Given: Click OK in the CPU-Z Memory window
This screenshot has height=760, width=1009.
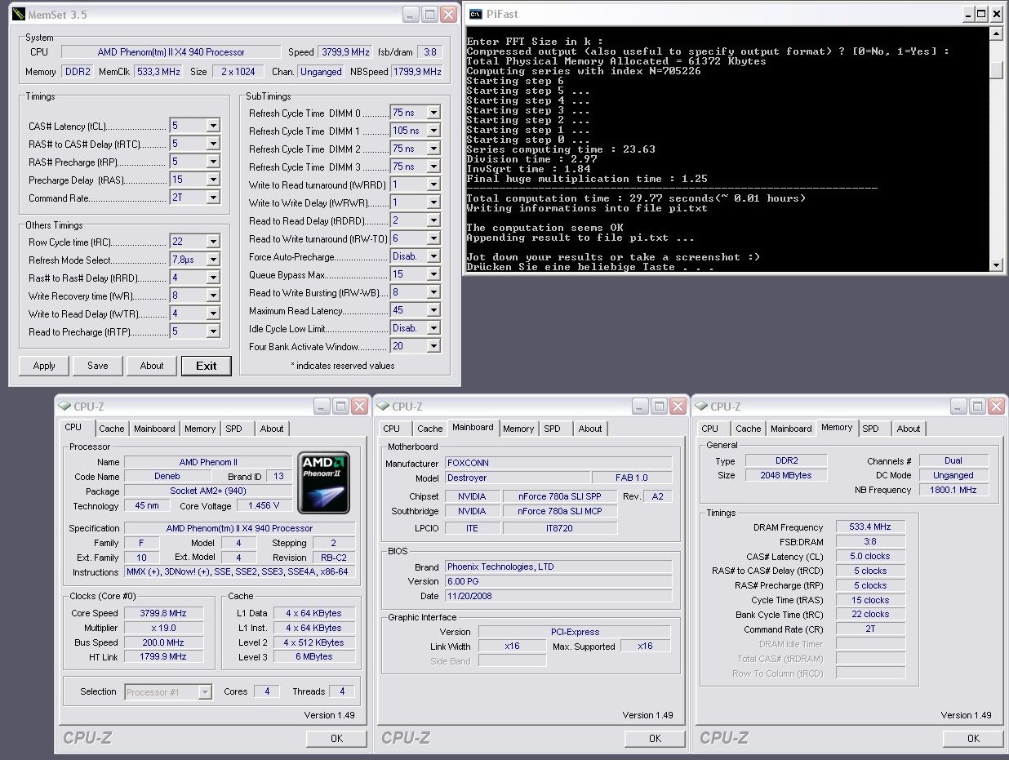Looking at the screenshot, I should pos(973,738).
